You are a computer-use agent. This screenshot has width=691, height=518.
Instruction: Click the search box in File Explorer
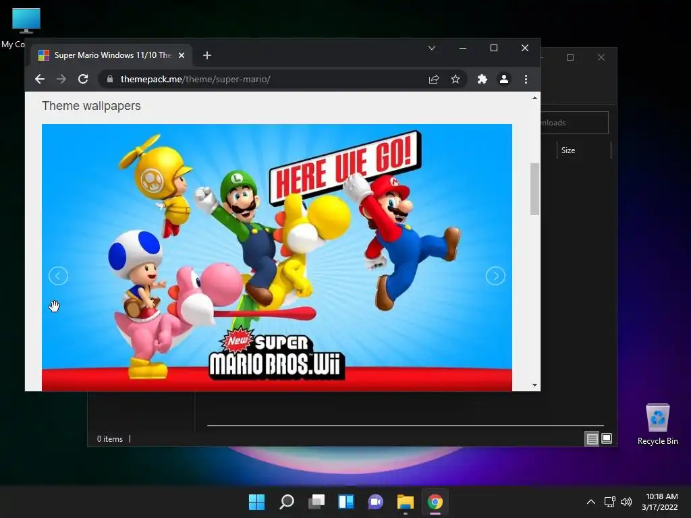pos(574,123)
